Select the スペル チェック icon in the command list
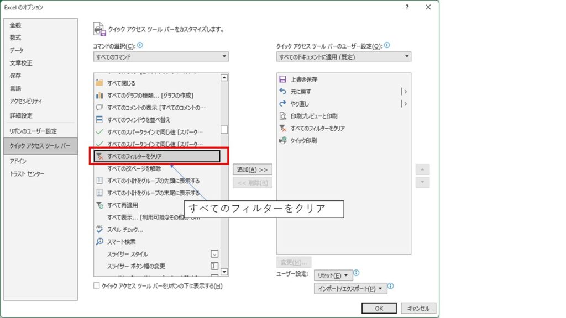 coord(100,229)
